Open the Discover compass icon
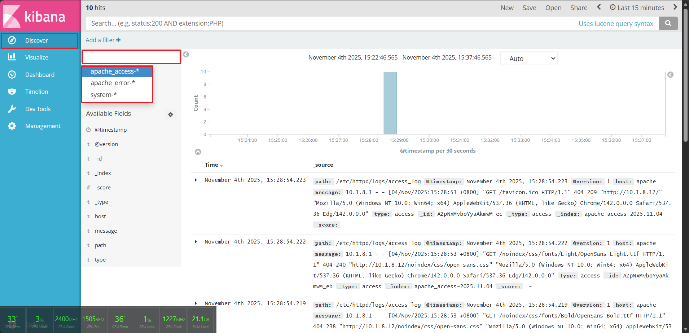This screenshot has height=333, width=689. coord(12,40)
